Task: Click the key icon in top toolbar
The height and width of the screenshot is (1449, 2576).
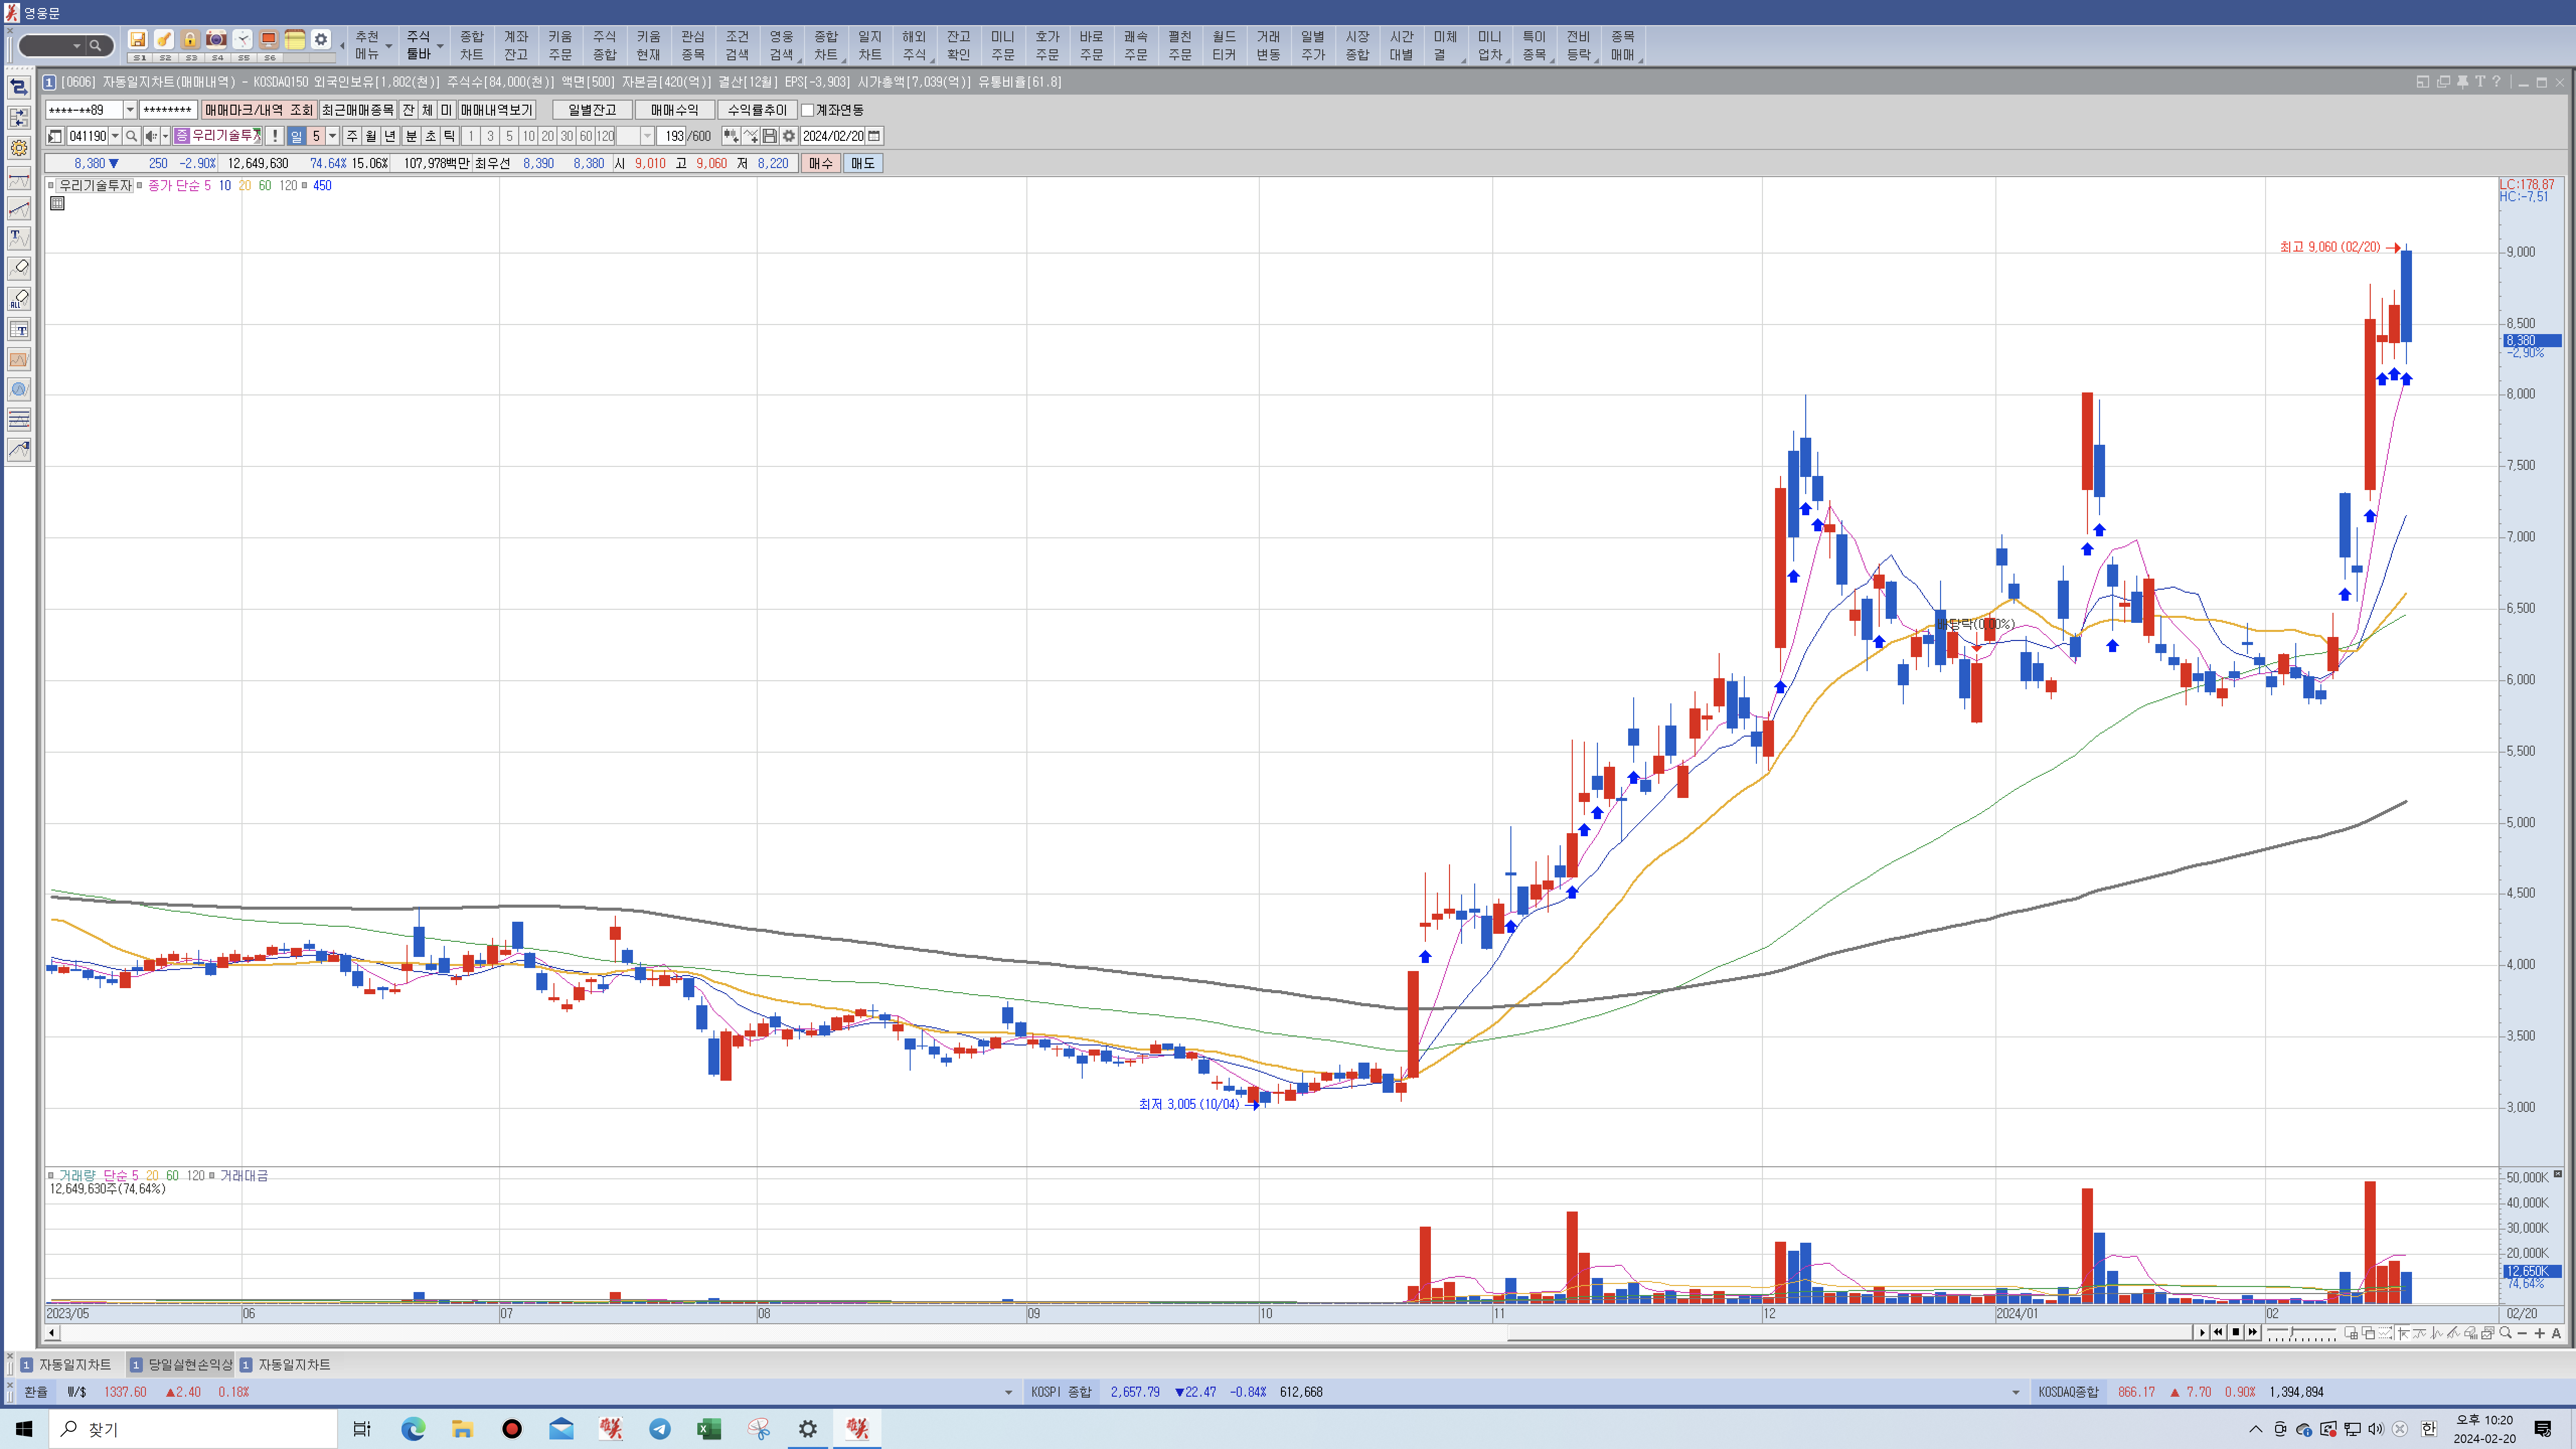Action: 164,40
